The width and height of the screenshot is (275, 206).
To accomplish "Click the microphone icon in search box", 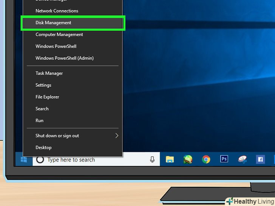I will [152, 160].
